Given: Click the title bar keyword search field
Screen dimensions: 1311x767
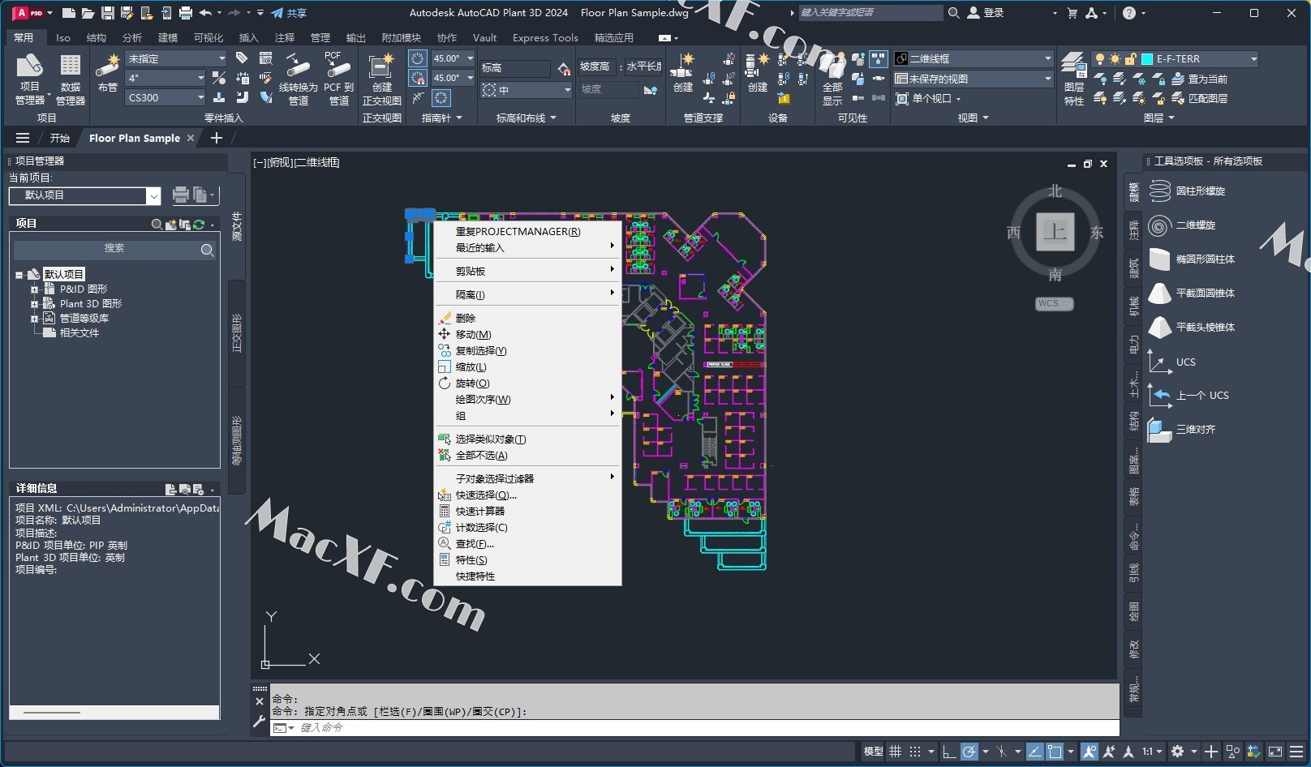Looking at the screenshot, I should [871, 13].
